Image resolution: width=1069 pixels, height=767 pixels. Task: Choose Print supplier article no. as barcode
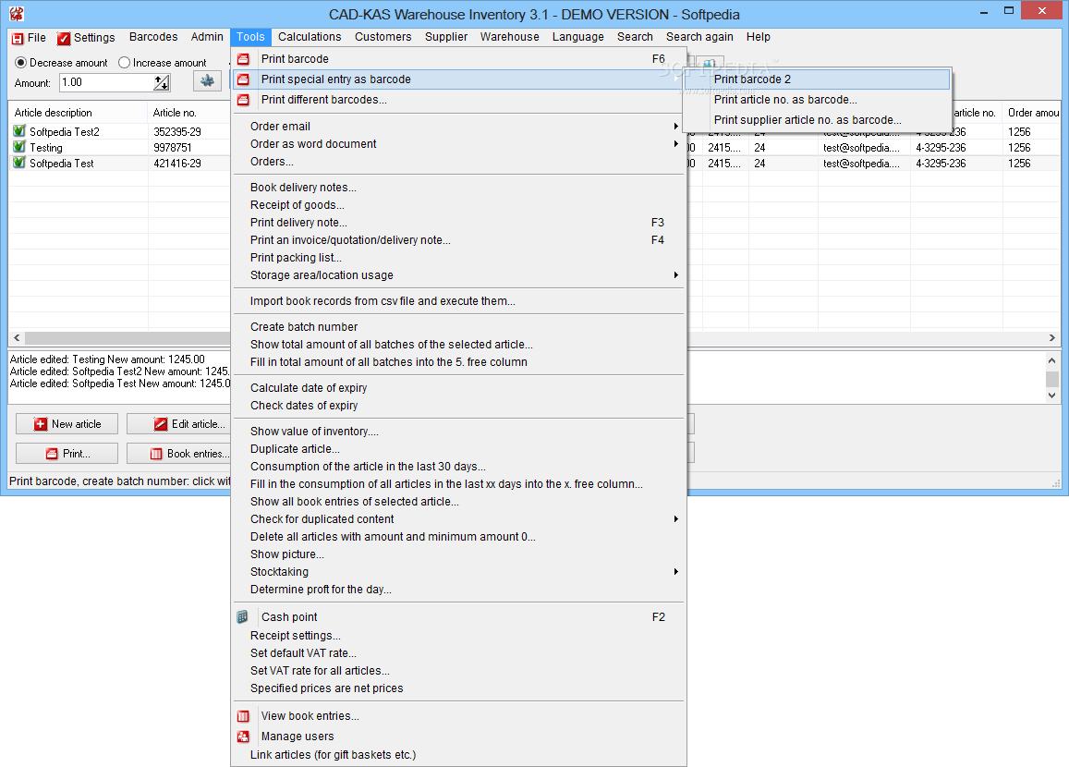point(817,120)
